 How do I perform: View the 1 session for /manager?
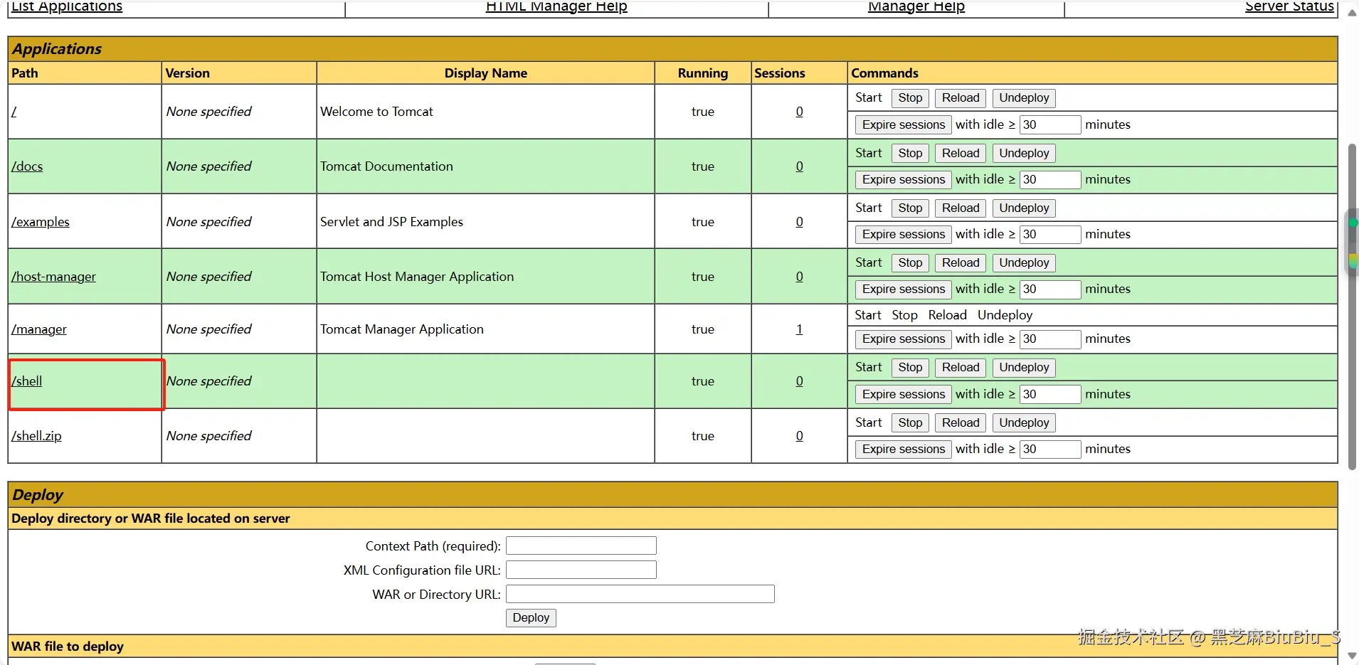click(x=800, y=329)
